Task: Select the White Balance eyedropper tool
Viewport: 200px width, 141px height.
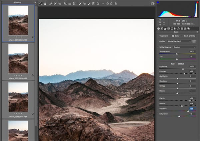Action: [x=51, y=4]
